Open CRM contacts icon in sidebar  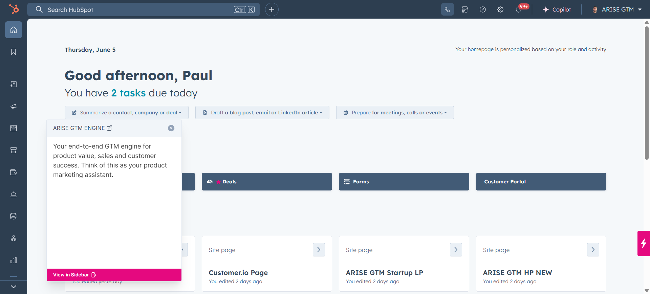pyautogui.click(x=14, y=84)
